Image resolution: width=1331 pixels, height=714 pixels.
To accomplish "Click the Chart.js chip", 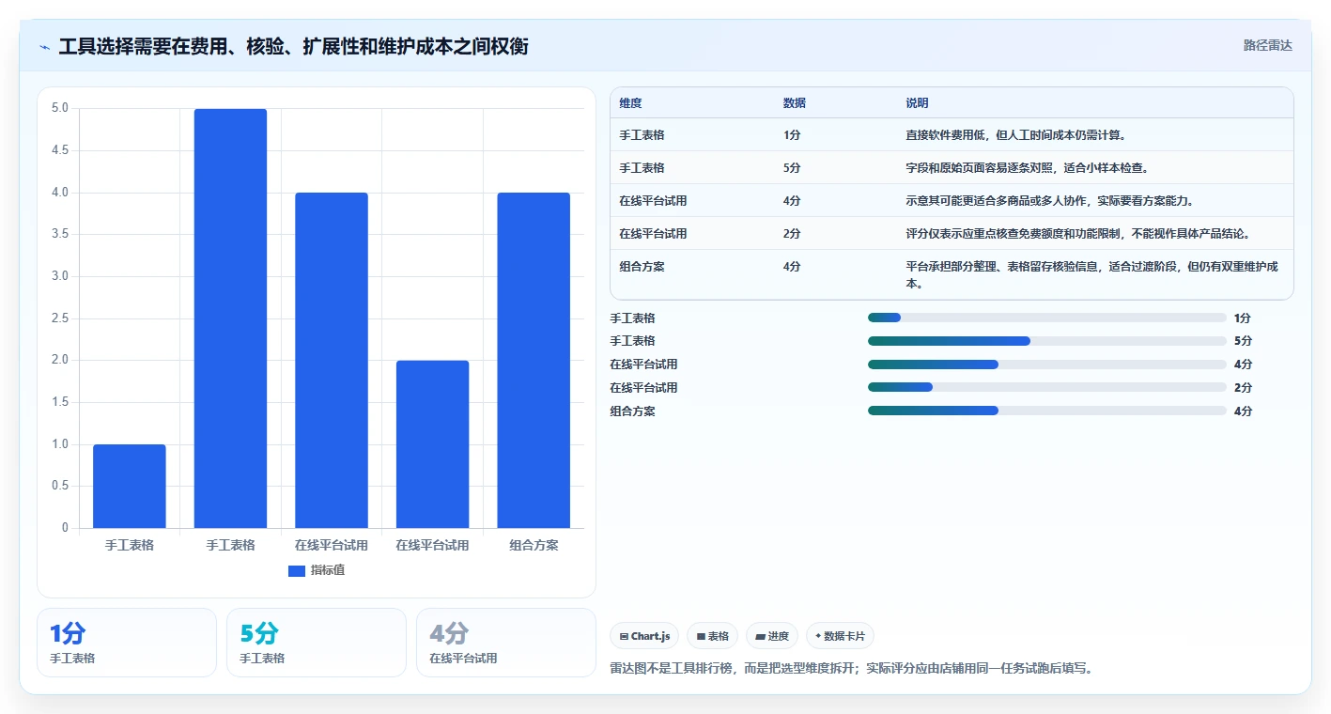I will tap(644, 636).
